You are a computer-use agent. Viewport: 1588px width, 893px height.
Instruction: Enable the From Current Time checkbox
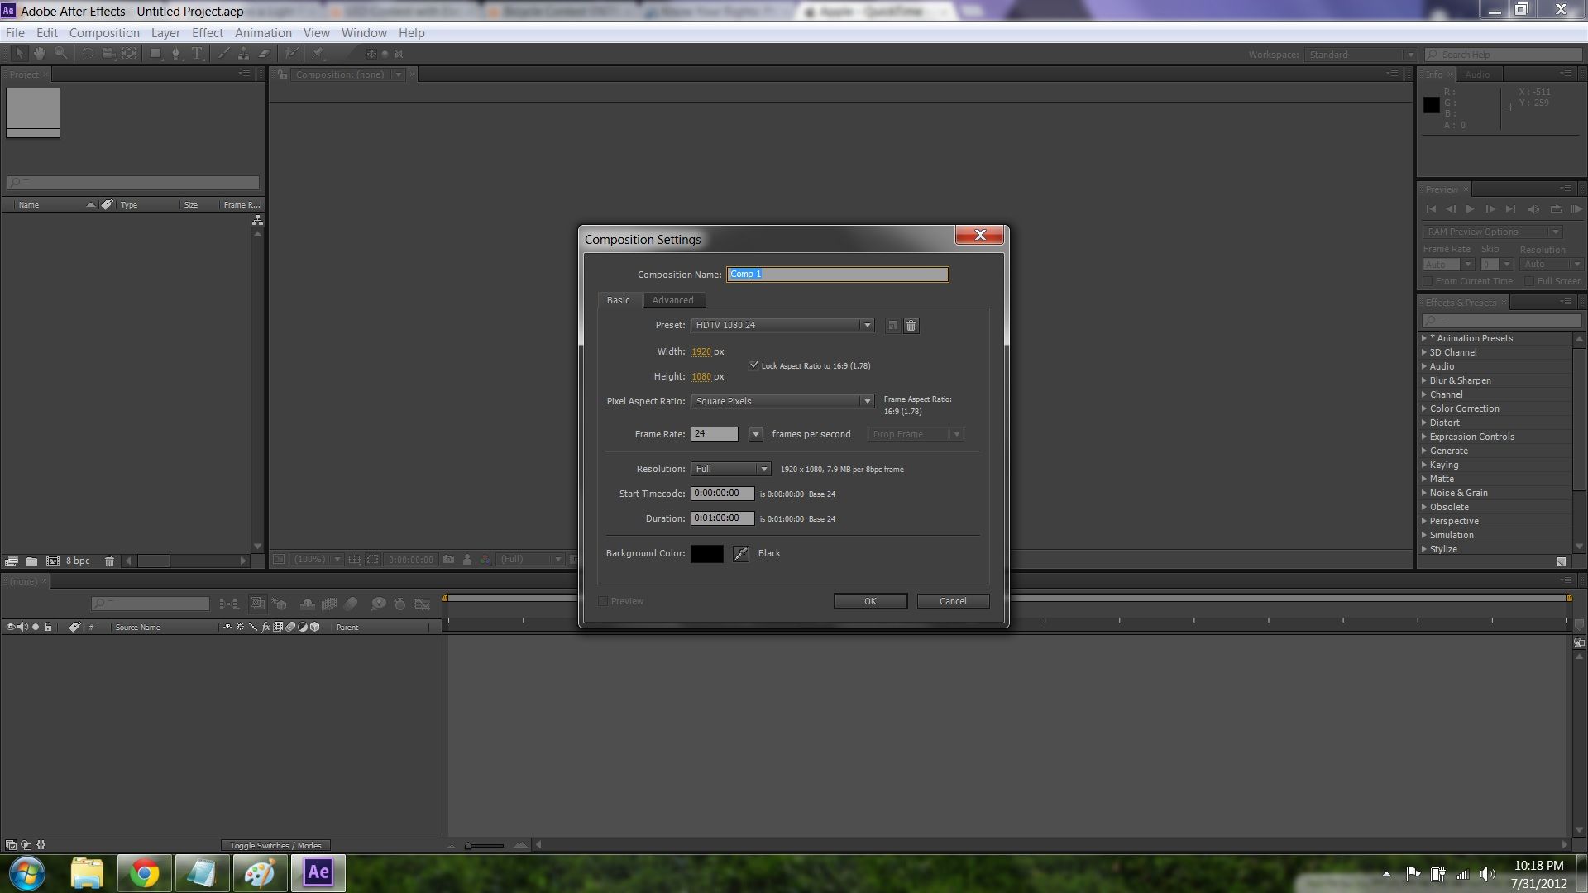[1428, 281]
